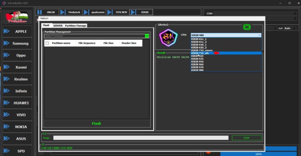Screen dimensions: 301x156
Task: Switch to the Flash tab
Action: (46, 25)
